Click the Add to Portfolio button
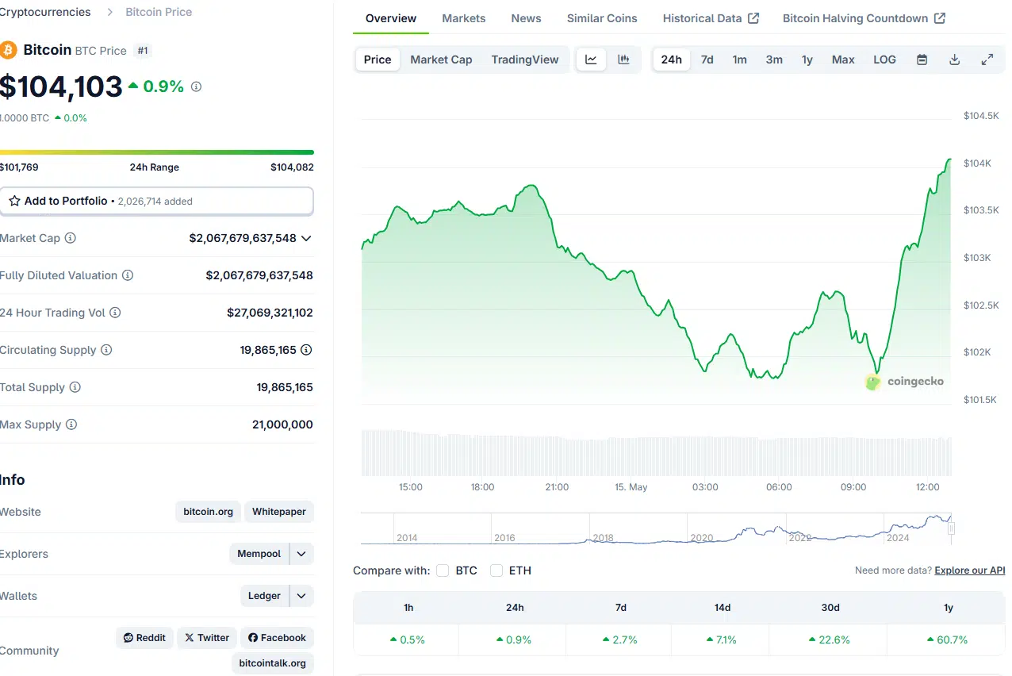 [156, 202]
